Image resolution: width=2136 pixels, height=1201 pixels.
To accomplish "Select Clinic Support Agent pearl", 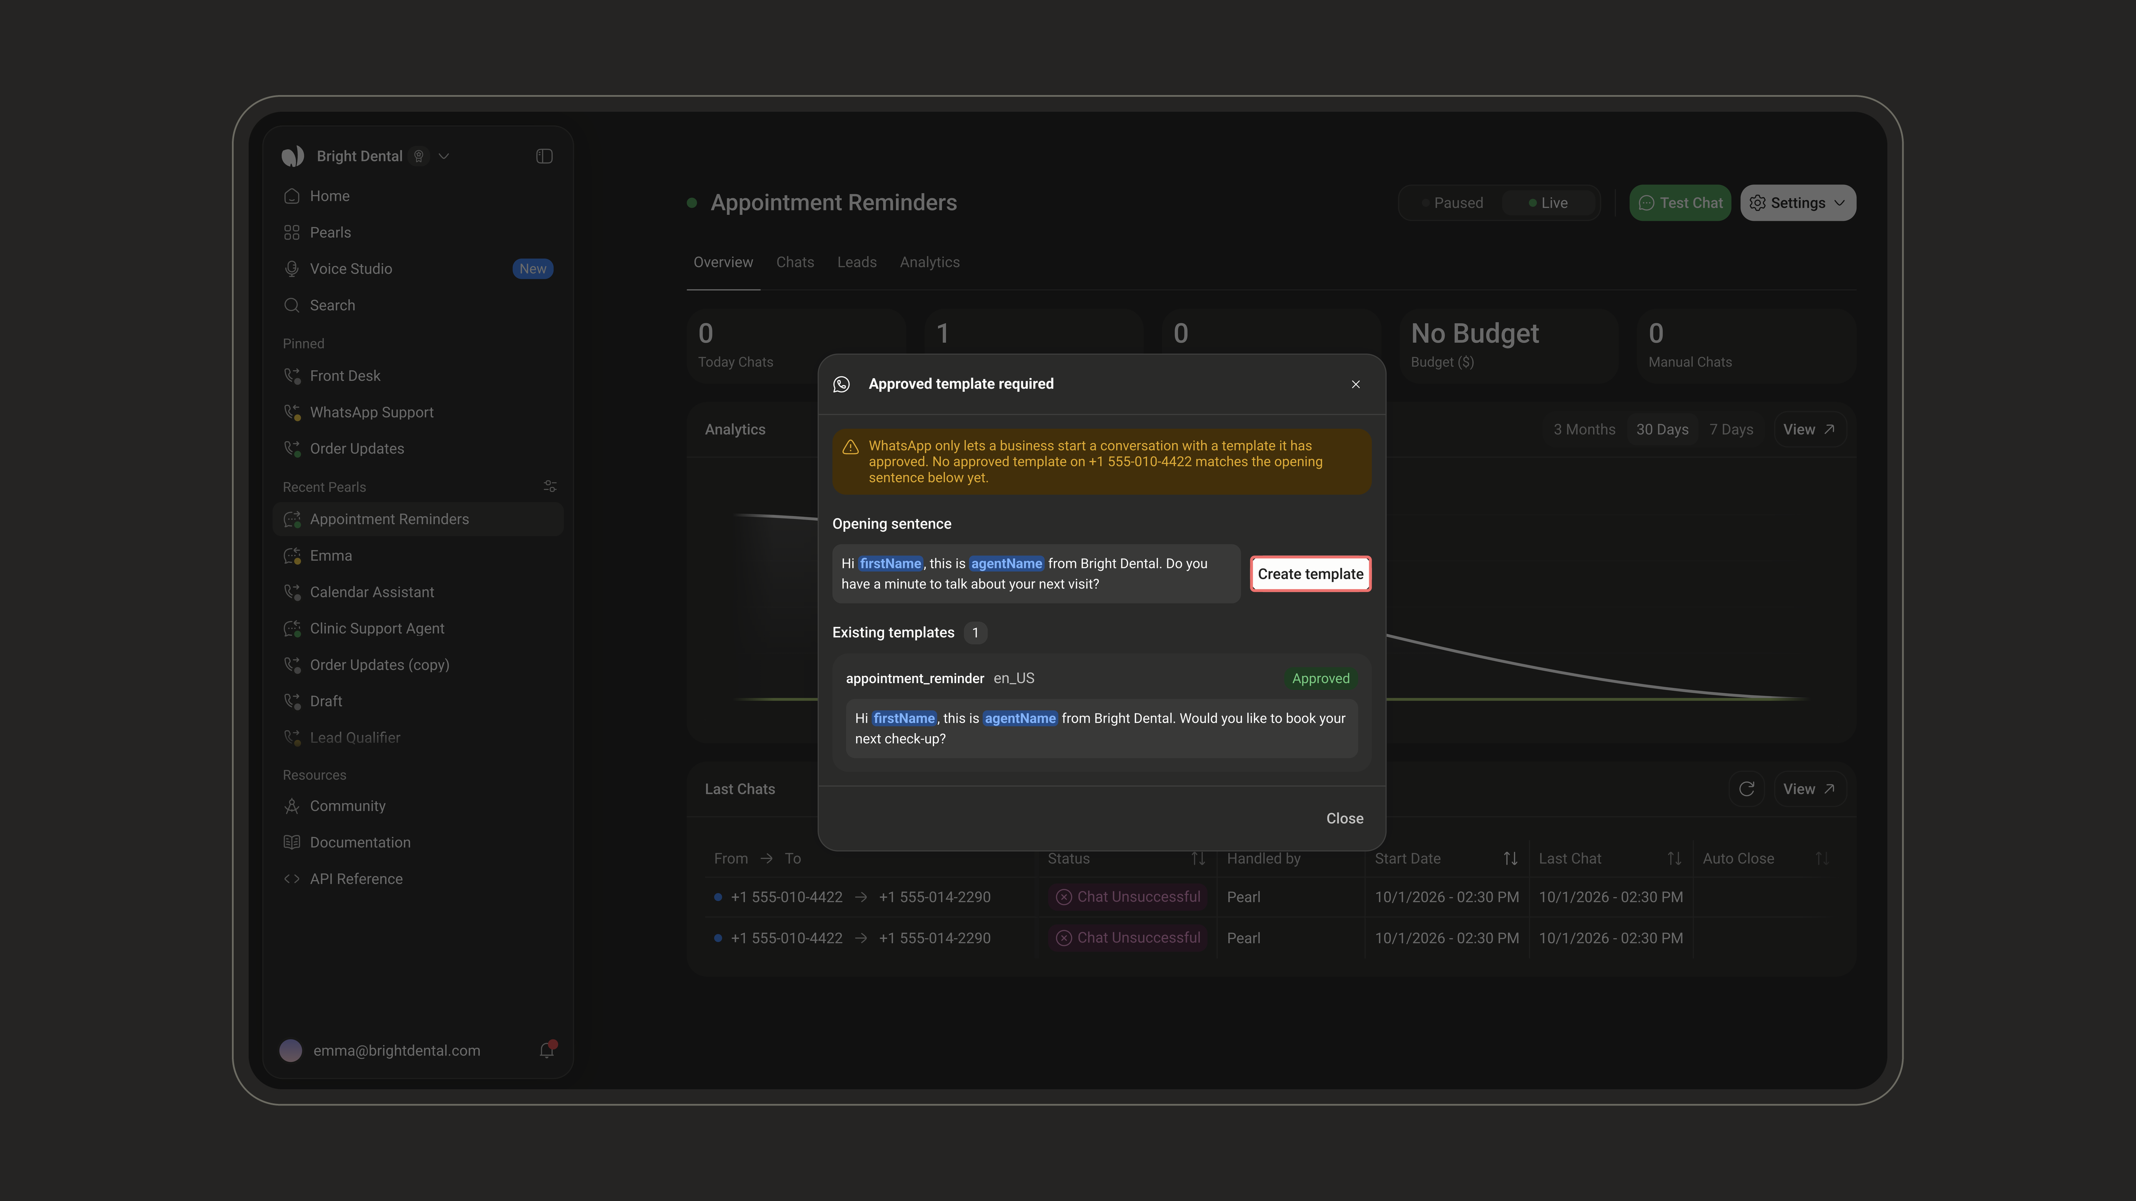I will (418, 628).
